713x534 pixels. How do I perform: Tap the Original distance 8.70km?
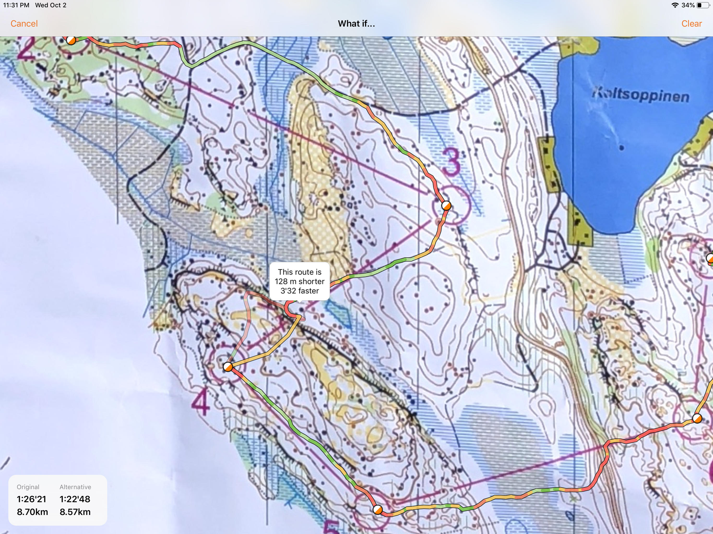[32, 512]
